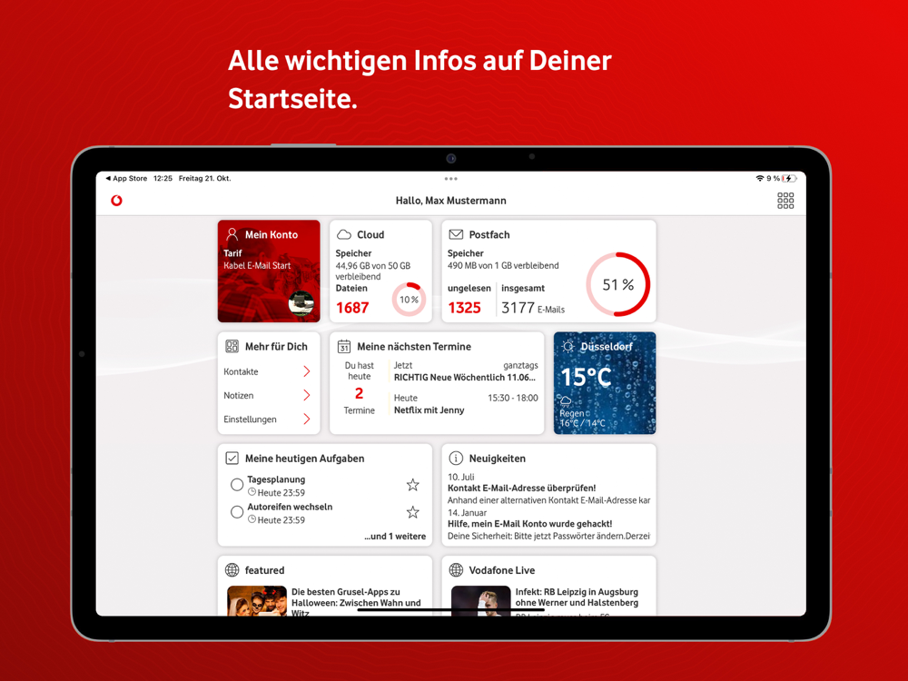Open the Halloween article thumbnail
The width and height of the screenshot is (908, 681).
pos(257,600)
